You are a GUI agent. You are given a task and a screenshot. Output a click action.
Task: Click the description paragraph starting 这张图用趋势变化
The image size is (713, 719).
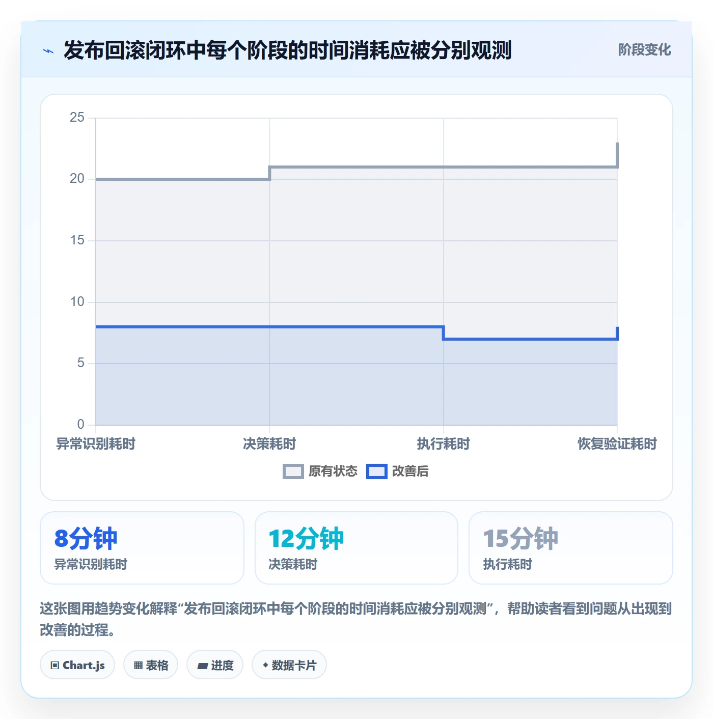point(356,619)
